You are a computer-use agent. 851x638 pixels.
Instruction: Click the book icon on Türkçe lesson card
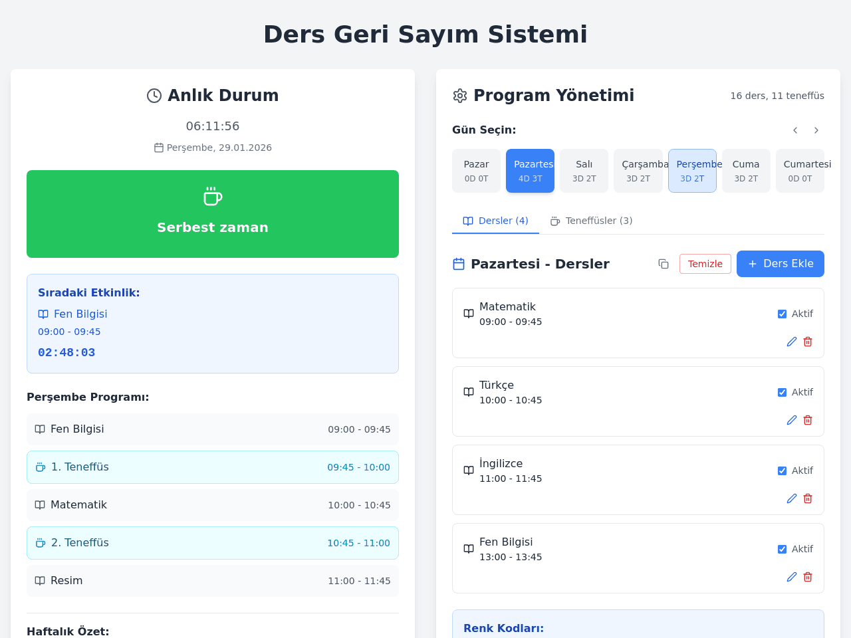pos(469,392)
